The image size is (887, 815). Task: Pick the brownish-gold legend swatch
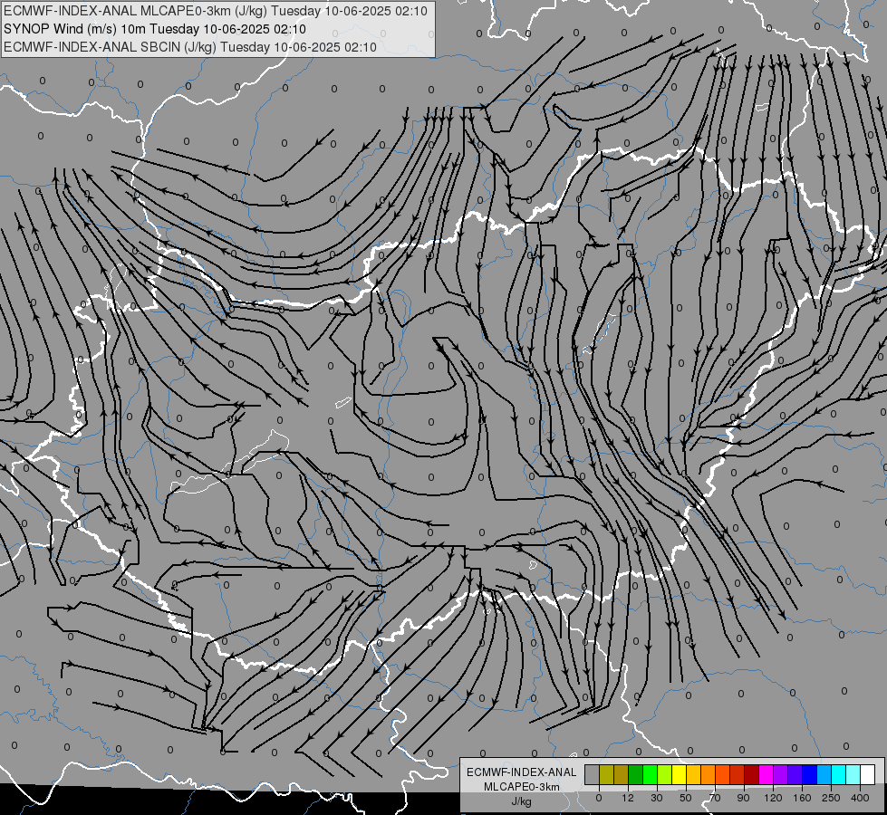(x=622, y=774)
